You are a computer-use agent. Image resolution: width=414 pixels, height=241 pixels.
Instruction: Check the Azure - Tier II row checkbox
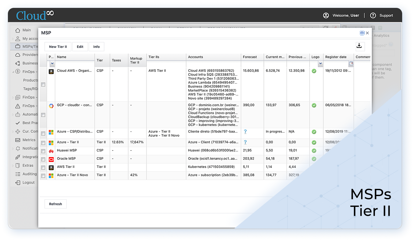click(x=43, y=143)
